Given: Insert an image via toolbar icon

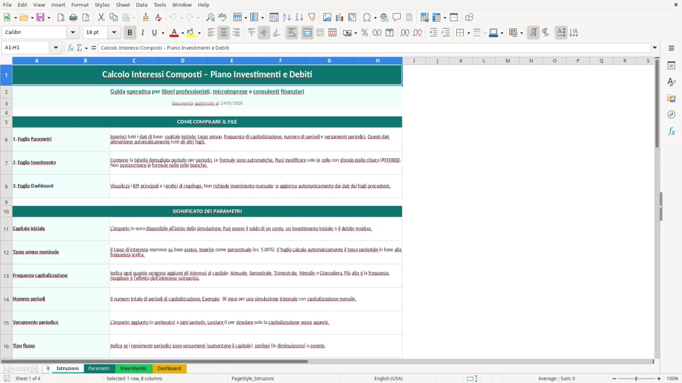Looking at the screenshot, I should click(327, 18).
